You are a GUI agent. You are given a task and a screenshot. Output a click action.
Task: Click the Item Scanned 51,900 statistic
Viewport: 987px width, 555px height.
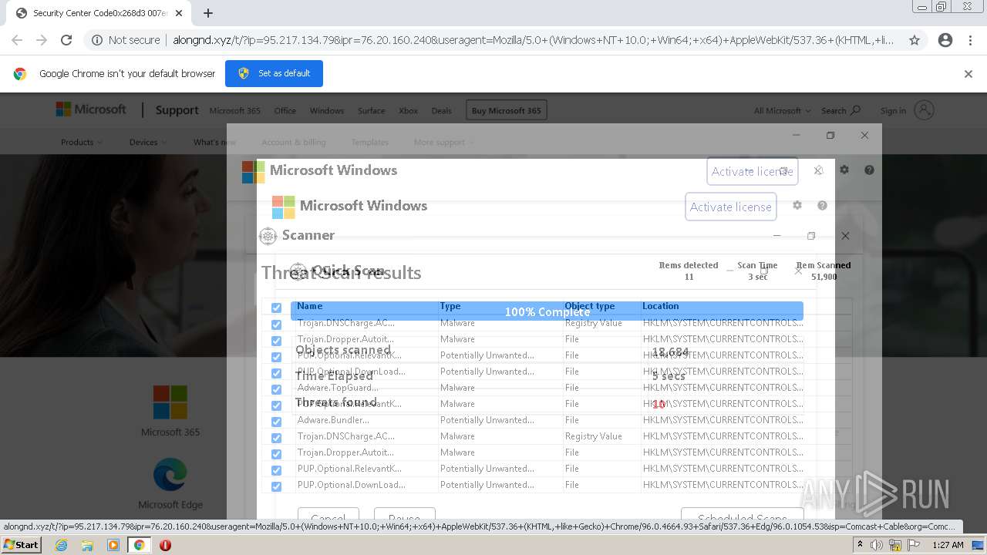[x=824, y=271]
